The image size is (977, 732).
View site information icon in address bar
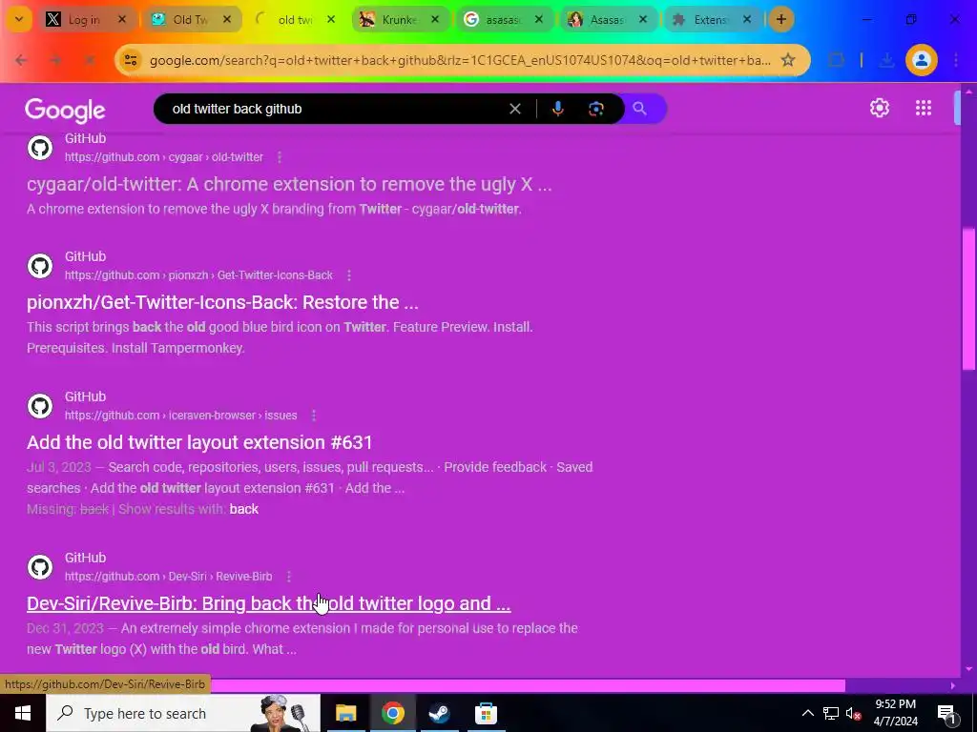[131, 60]
